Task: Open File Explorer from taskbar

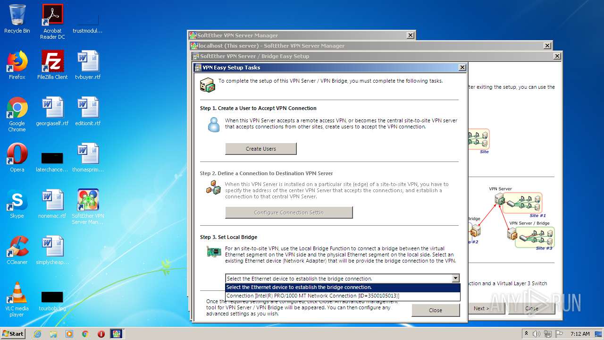Action: pos(53,334)
